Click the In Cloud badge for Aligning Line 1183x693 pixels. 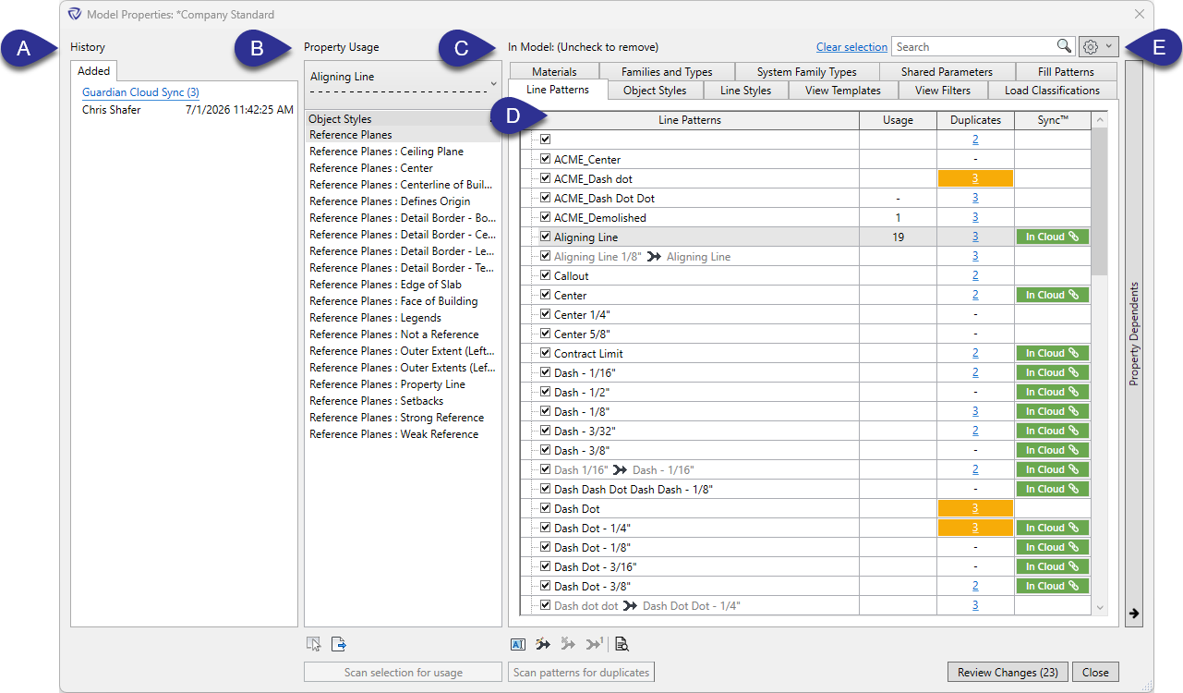tap(1053, 237)
